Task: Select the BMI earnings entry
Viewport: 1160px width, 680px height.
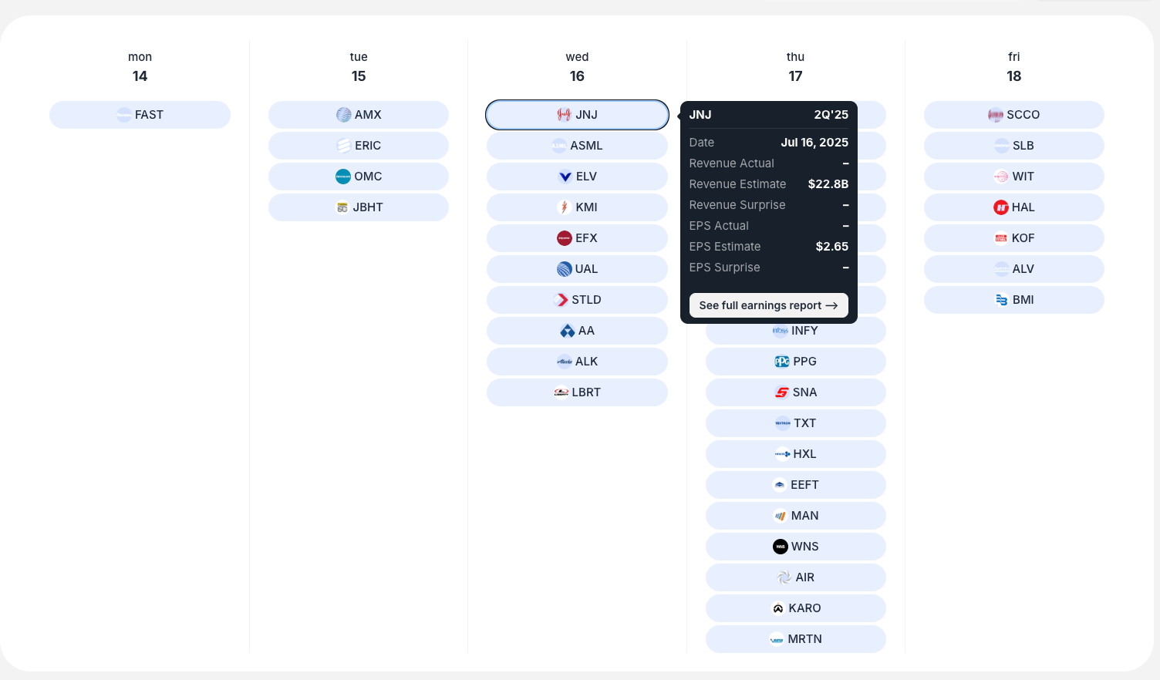Action: click(x=1014, y=300)
